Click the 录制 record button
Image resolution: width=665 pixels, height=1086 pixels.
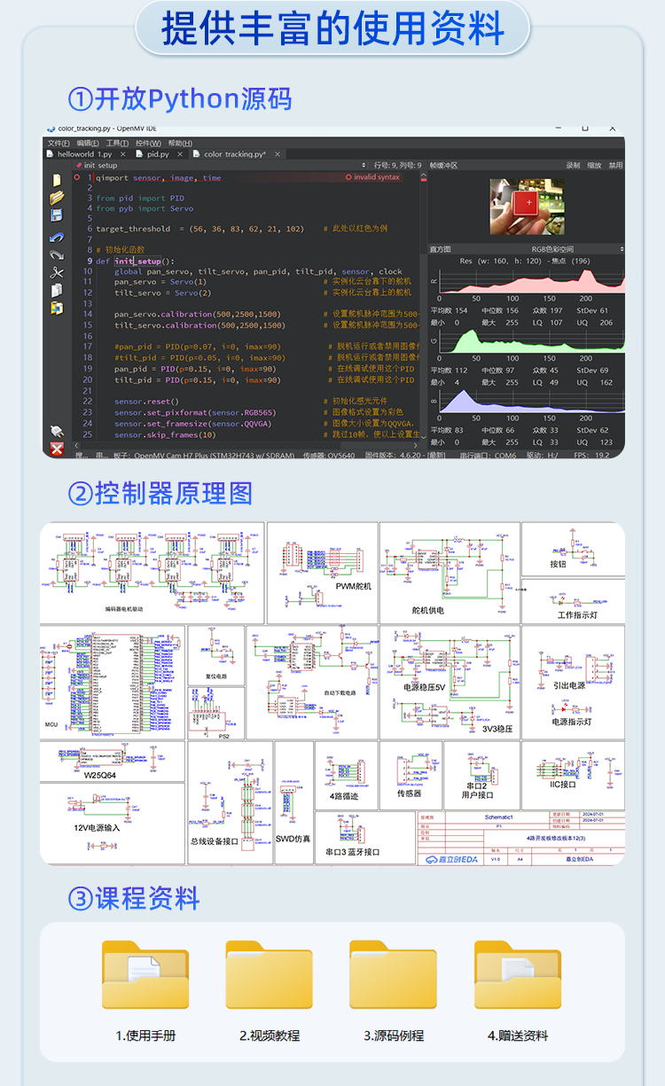coord(573,165)
